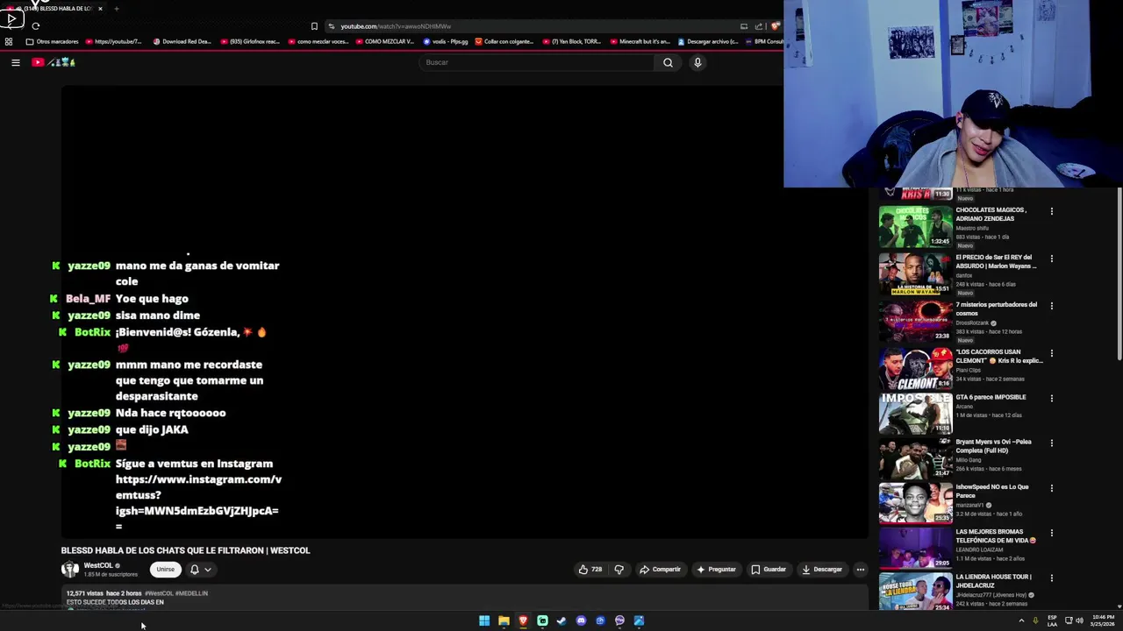Open options for El PRECIO de Ser video

1051,259
